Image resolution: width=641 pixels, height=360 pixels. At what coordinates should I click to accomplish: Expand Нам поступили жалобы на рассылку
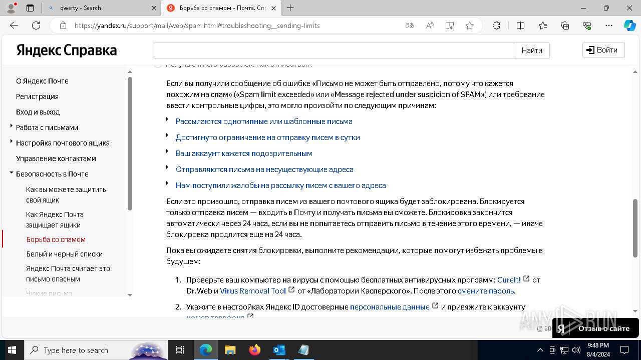pos(280,185)
